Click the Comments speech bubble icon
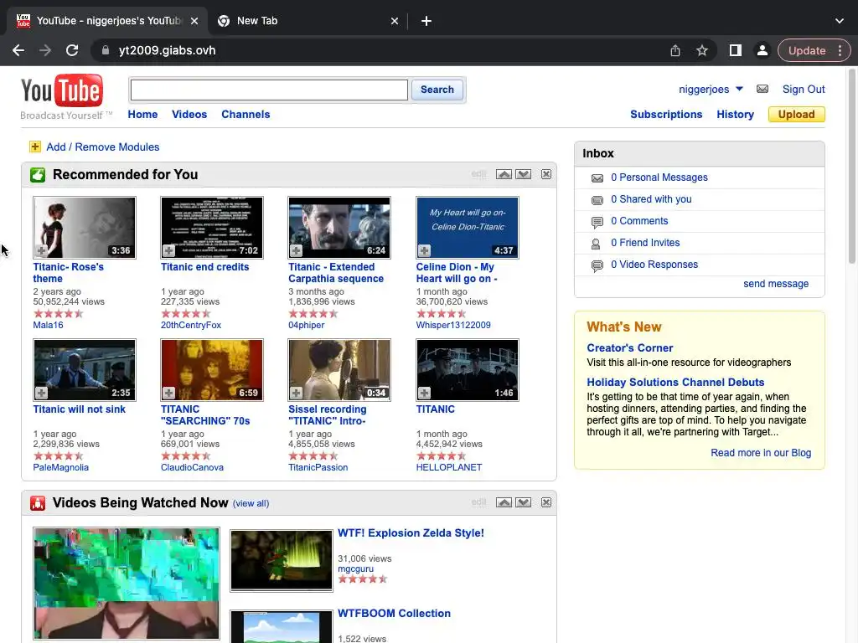This screenshot has height=643, width=858. coord(597,222)
